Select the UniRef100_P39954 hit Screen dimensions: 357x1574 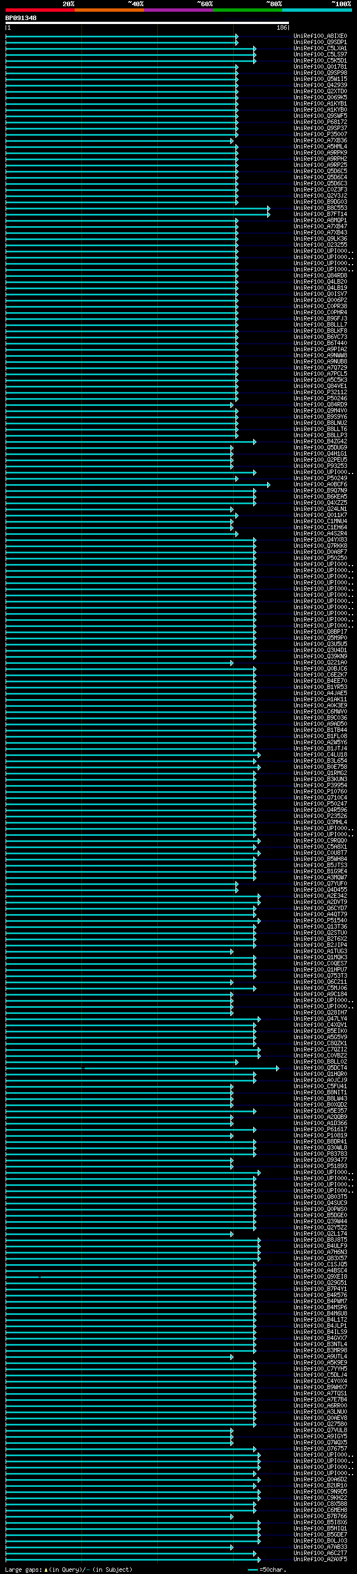[x=320, y=785]
